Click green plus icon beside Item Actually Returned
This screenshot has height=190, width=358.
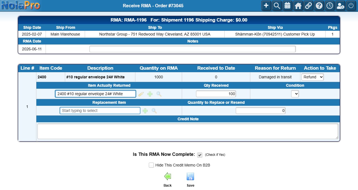[x=150, y=94]
